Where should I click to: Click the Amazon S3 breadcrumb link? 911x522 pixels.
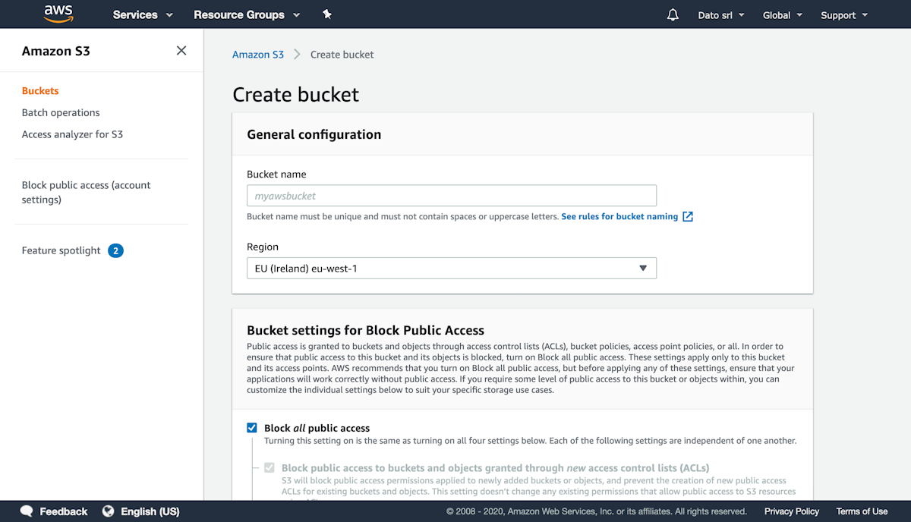tap(258, 55)
